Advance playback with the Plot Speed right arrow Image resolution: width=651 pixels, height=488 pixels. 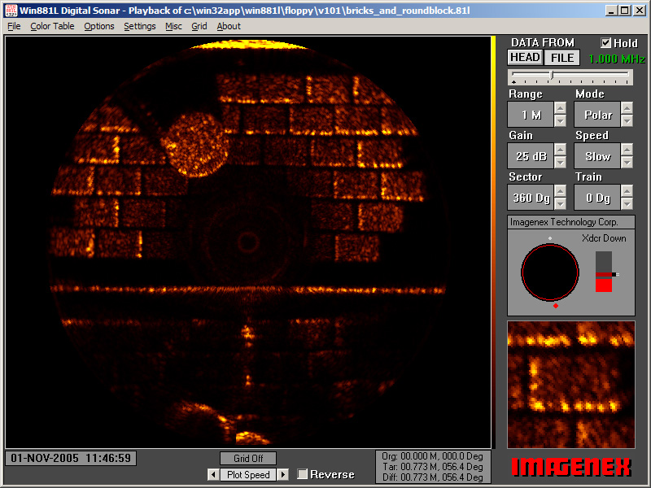283,474
